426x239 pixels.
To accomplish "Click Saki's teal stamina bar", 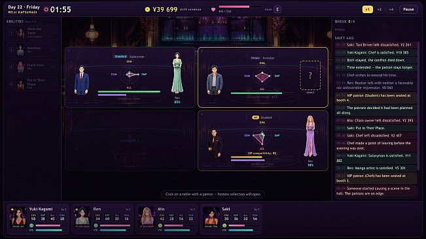I will 243,231.
